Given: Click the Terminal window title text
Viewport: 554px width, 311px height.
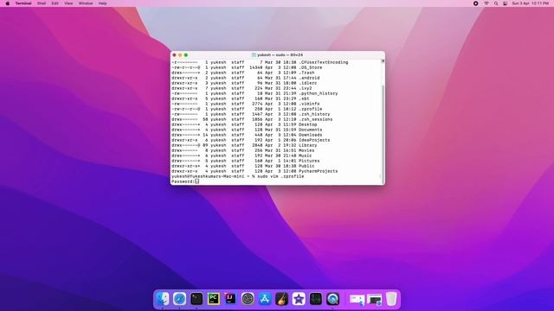Looking at the screenshot, I should click(280, 55).
